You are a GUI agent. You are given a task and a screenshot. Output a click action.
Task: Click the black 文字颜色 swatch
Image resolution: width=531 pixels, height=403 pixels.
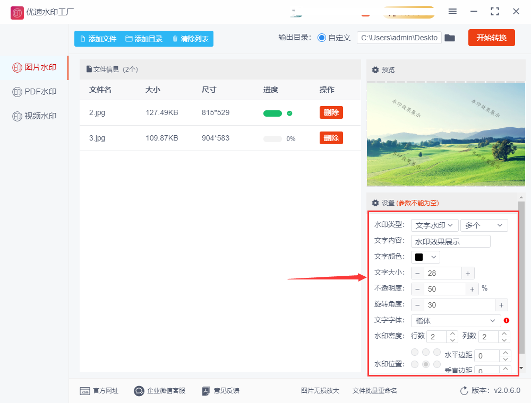click(x=419, y=257)
